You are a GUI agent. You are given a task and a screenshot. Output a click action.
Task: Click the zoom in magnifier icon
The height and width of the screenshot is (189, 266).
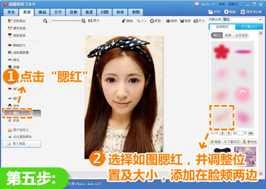[x=83, y=21]
